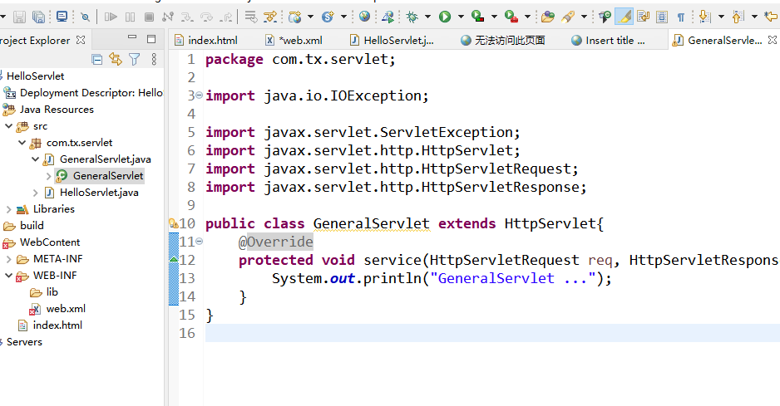780x406 pixels.
Task: Collapse the src folder node
Action: click(8, 126)
